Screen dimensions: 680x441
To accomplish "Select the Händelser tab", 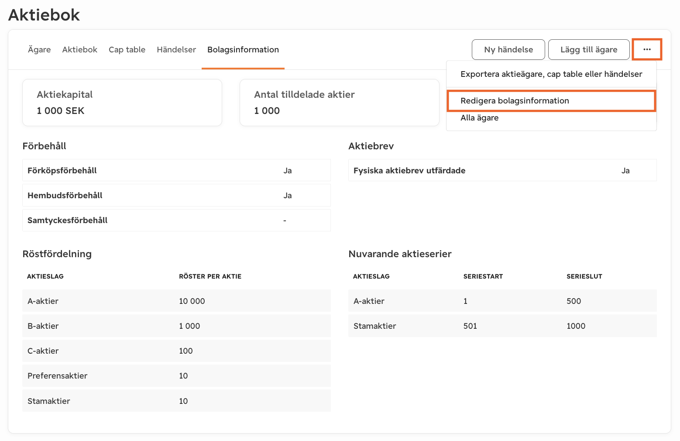I will coord(176,50).
